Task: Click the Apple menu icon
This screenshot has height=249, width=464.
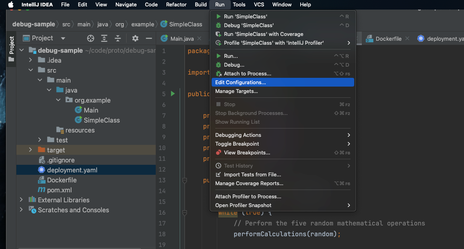Action: click(x=11, y=4)
